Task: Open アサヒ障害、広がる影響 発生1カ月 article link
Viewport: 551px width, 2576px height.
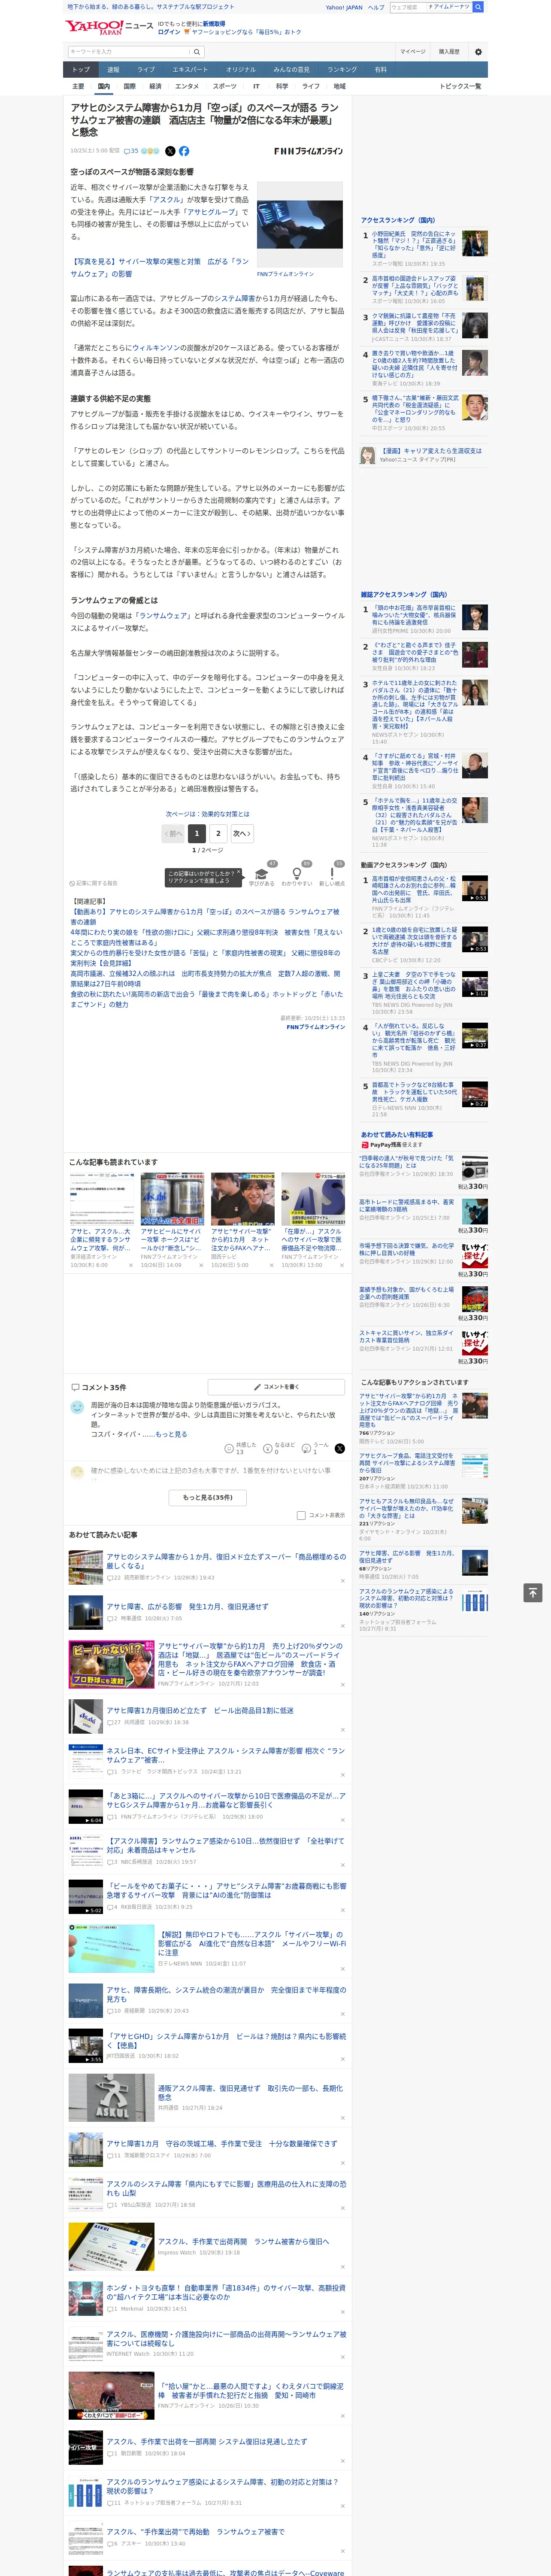Action: pyautogui.click(x=187, y=1606)
